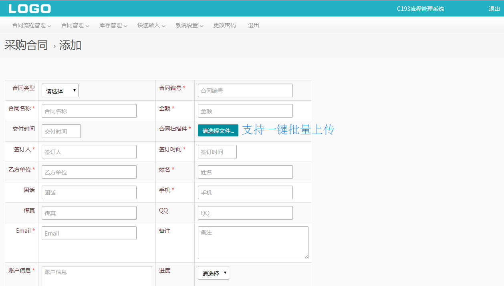Expand the 快速转入 menu
The width and height of the screenshot is (504, 286).
(151, 25)
